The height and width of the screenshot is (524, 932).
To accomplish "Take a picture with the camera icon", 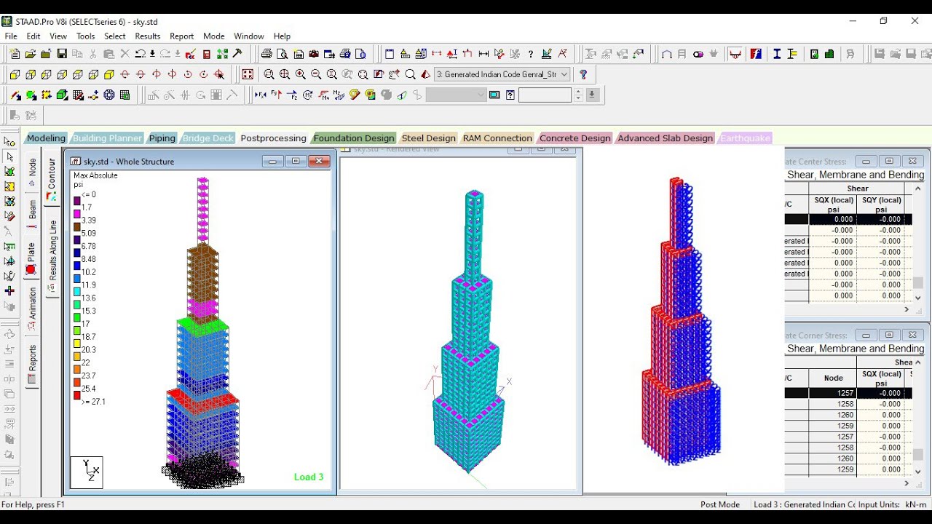I will [x=314, y=54].
